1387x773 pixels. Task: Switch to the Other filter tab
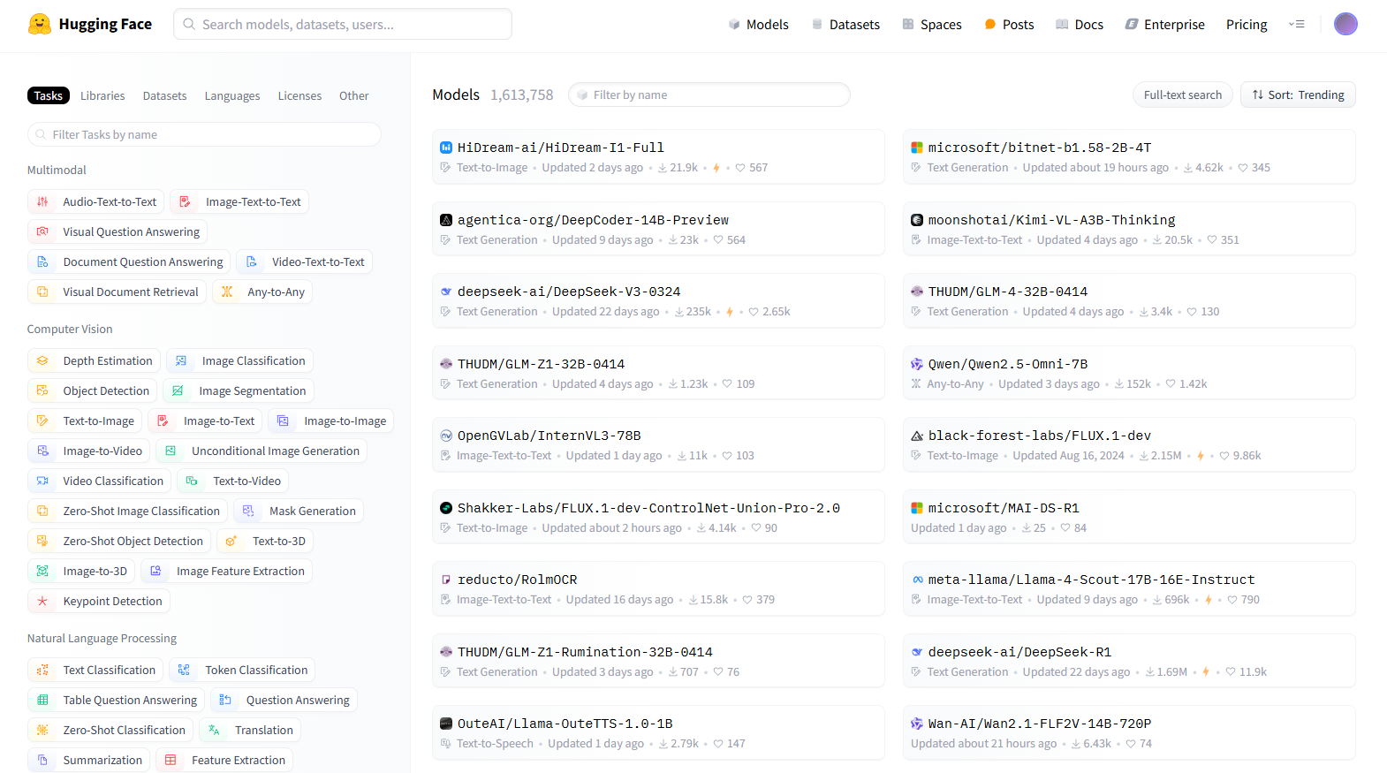[353, 95]
